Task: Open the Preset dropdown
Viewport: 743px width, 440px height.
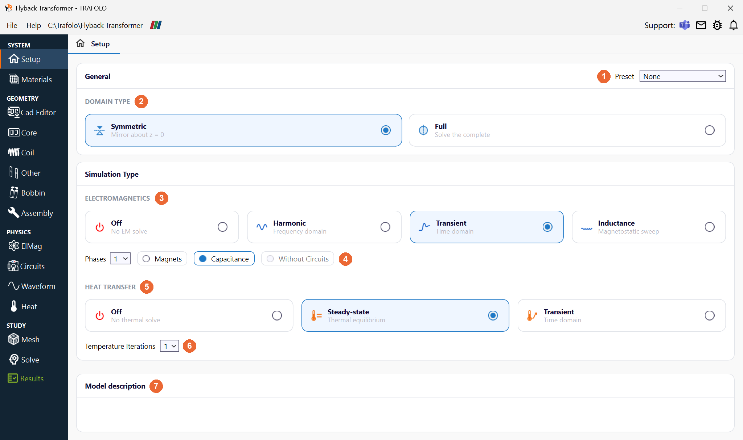Action: pos(682,76)
